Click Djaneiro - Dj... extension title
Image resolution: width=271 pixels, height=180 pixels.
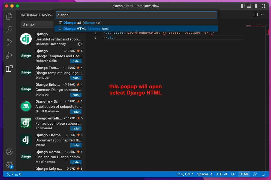coord(48,102)
